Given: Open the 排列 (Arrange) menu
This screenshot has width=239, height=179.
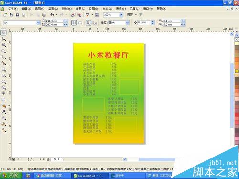Looking at the screenshot, I should 67,9.
